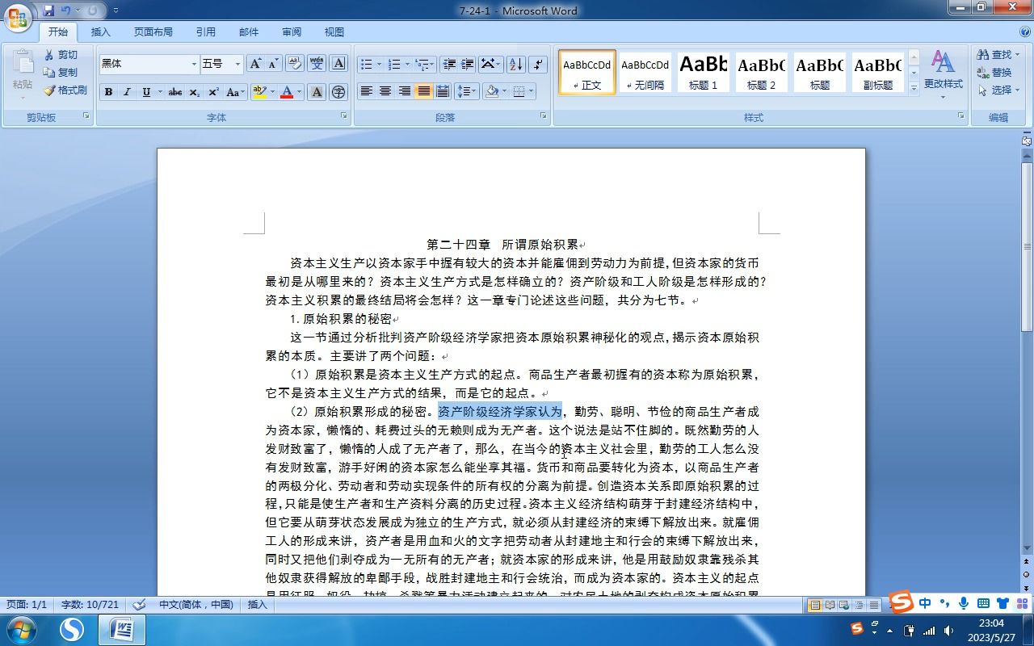Screen dimensions: 1034x646
Task: Sort text with the A-Z sort icon
Action: tap(516, 64)
